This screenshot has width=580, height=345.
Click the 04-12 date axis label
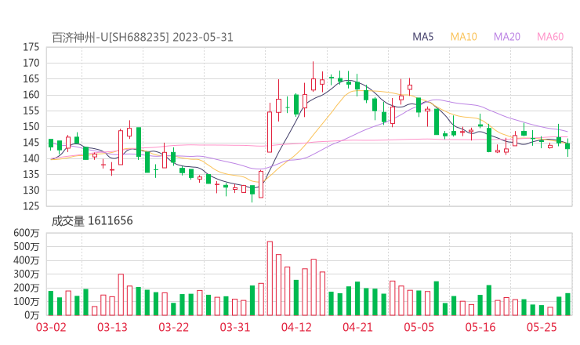click(296, 327)
